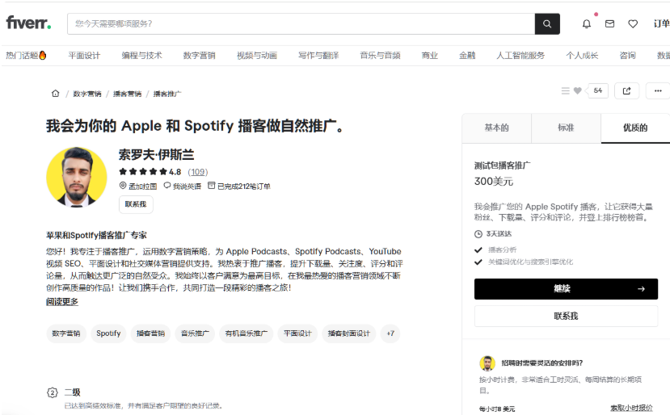
Task: Click the 已完成212笔订单 text
Action: coord(243,187)
